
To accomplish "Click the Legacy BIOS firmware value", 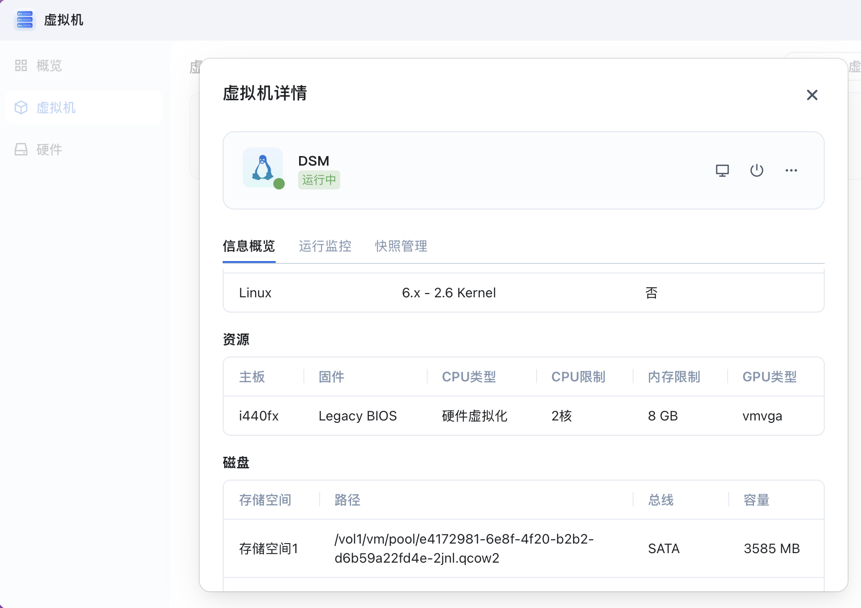I will [357, 416].
